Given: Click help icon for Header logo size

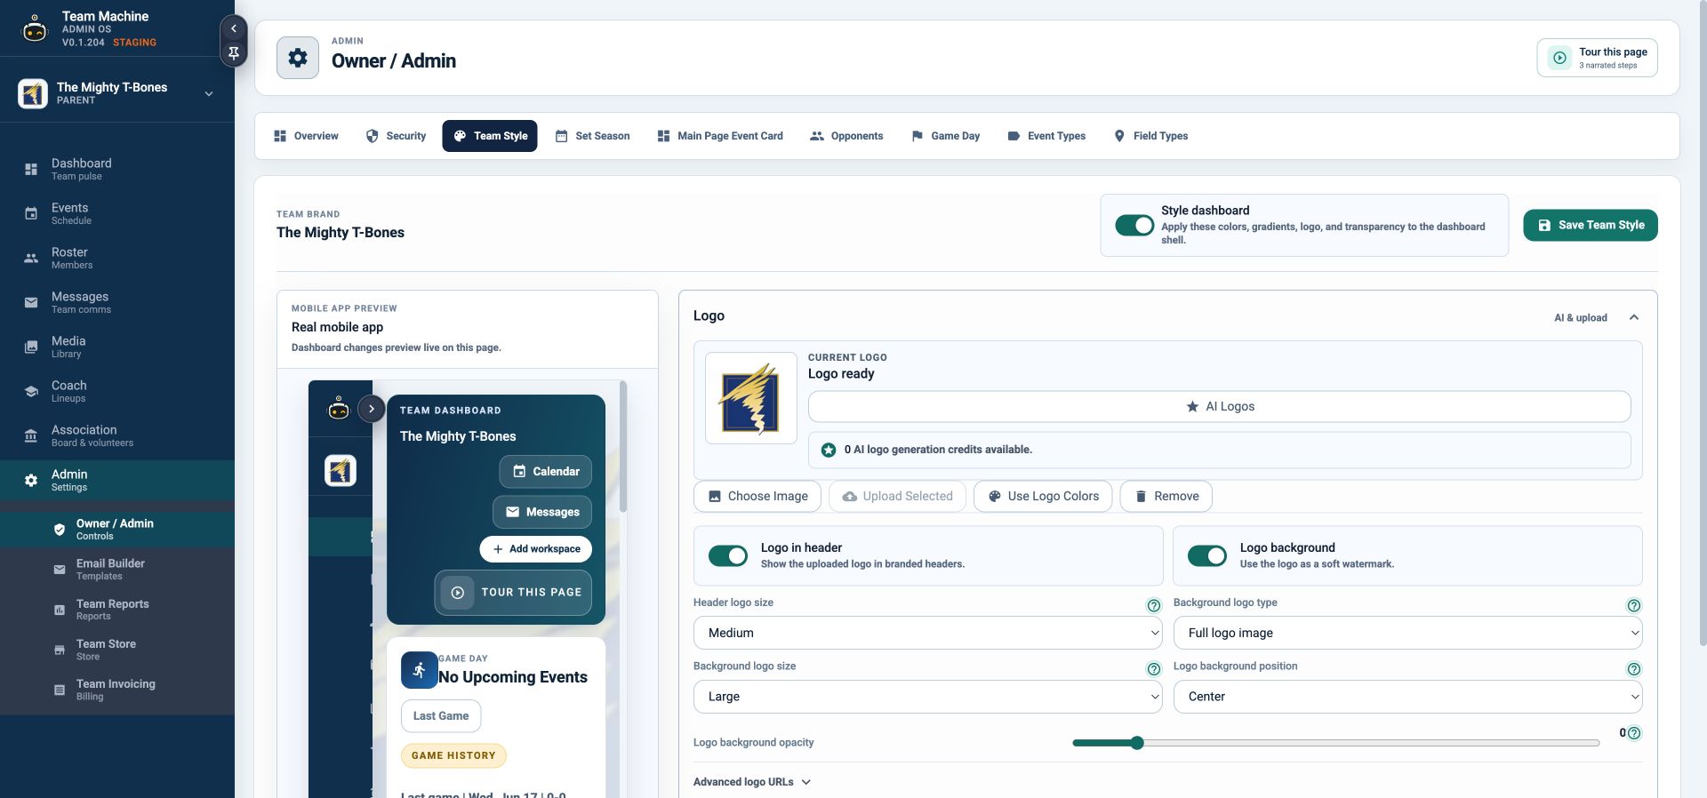Looking at the screenshot, I should pos(1154,605).
